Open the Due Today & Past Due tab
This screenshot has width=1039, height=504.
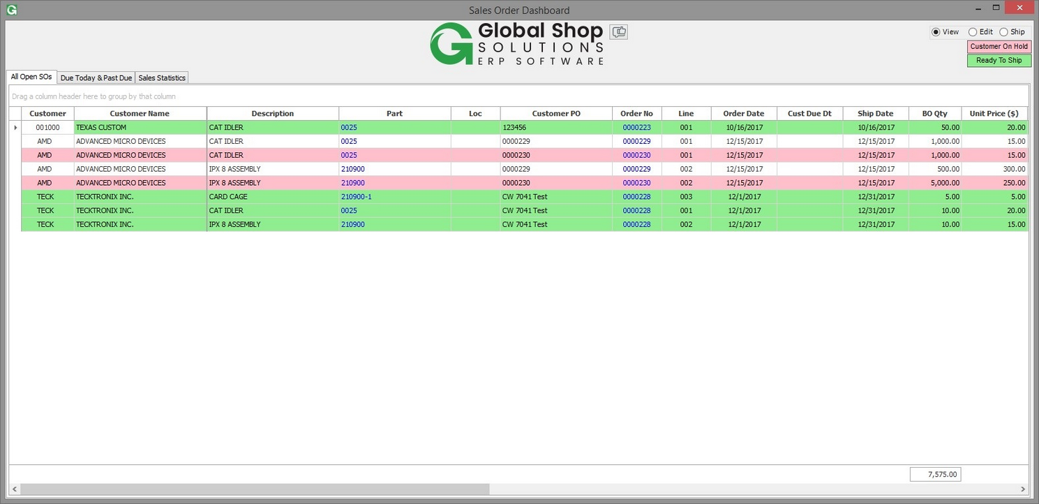pos(96,78)
